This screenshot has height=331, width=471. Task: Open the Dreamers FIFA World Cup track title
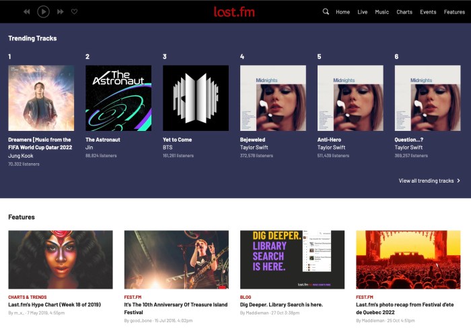tap(40, 144)
